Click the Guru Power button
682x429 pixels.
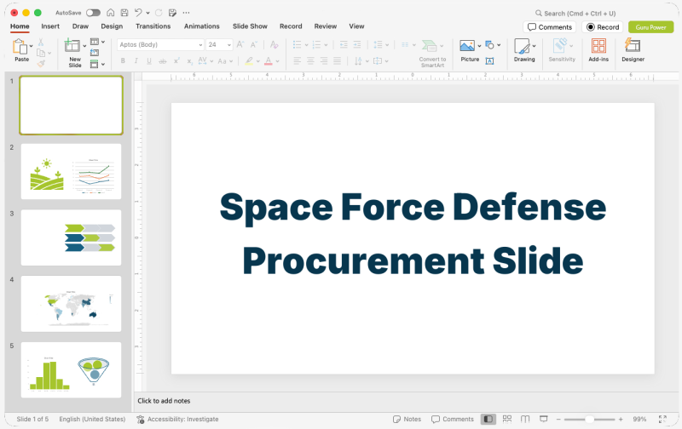click(x=650, y=27)
